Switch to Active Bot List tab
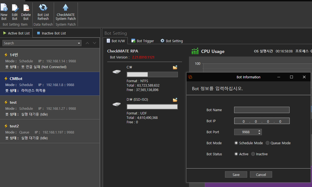Image resolution: width=312 pixels, height=187 pixels. (16, 33)
